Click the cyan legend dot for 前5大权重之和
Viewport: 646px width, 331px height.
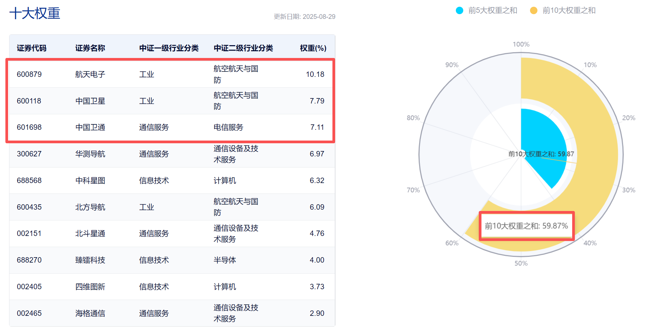point(460,10)
